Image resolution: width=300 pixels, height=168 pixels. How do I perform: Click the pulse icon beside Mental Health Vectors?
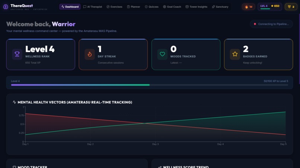point(15,102)
